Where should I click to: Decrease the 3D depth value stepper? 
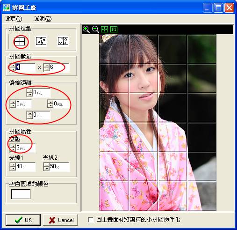13,149
